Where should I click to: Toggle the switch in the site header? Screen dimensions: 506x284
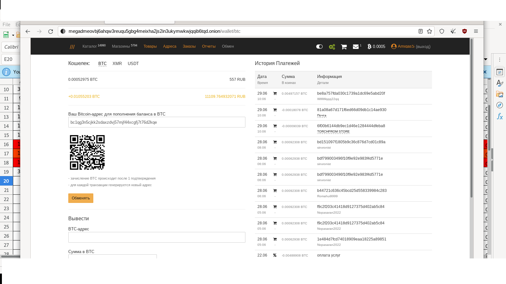coord(319,47)
